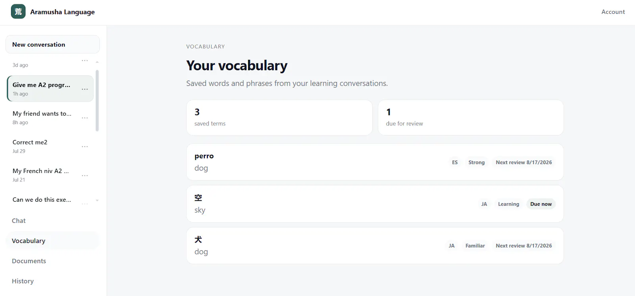
Task: Open options menu for 'My French niv A2' conversation
Action: (x=85, y=175)
